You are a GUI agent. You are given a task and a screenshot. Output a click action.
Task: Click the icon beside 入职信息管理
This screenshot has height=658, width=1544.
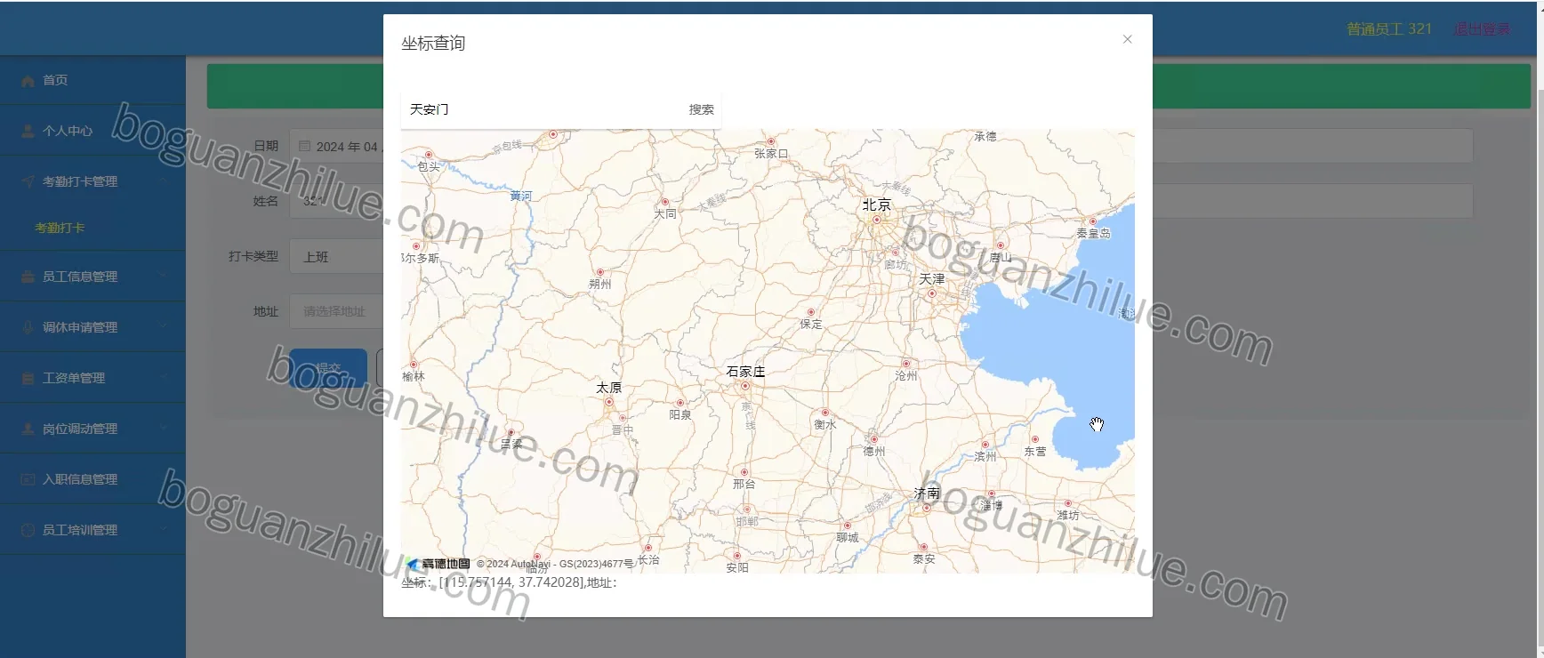pyautogui.click(x=28, y=479)
